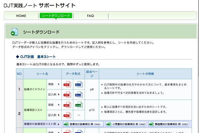
Task: Open the 指導ガイドライン 記入例 Word file
Action: [78, 94]
